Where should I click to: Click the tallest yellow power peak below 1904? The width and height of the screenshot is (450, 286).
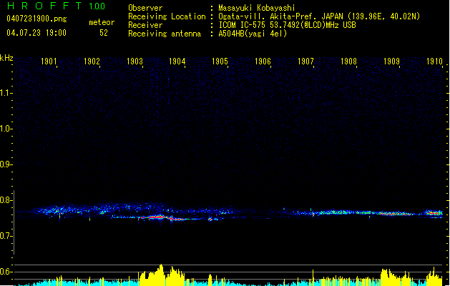coord(161,273)
